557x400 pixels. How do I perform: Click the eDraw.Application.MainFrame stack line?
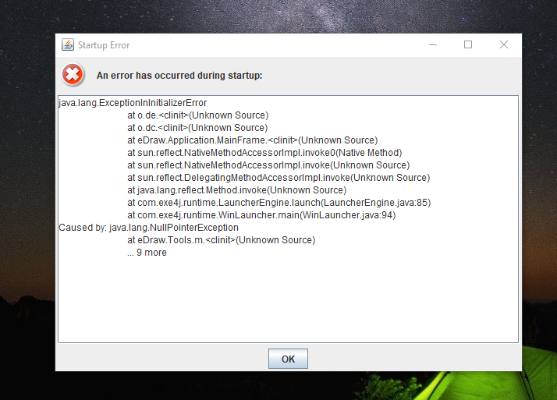pyautogui.click(x=253, y=140)
